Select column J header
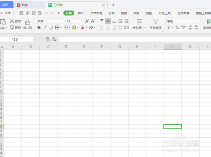The image size is (211, 157). [173, 47]
